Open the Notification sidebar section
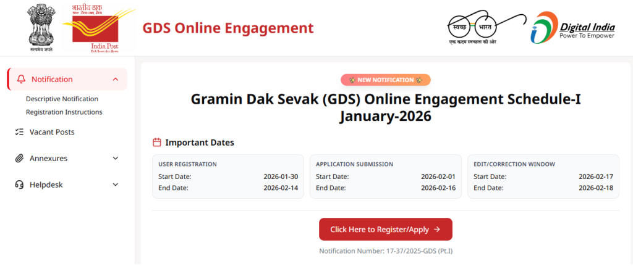 [67, 79]
